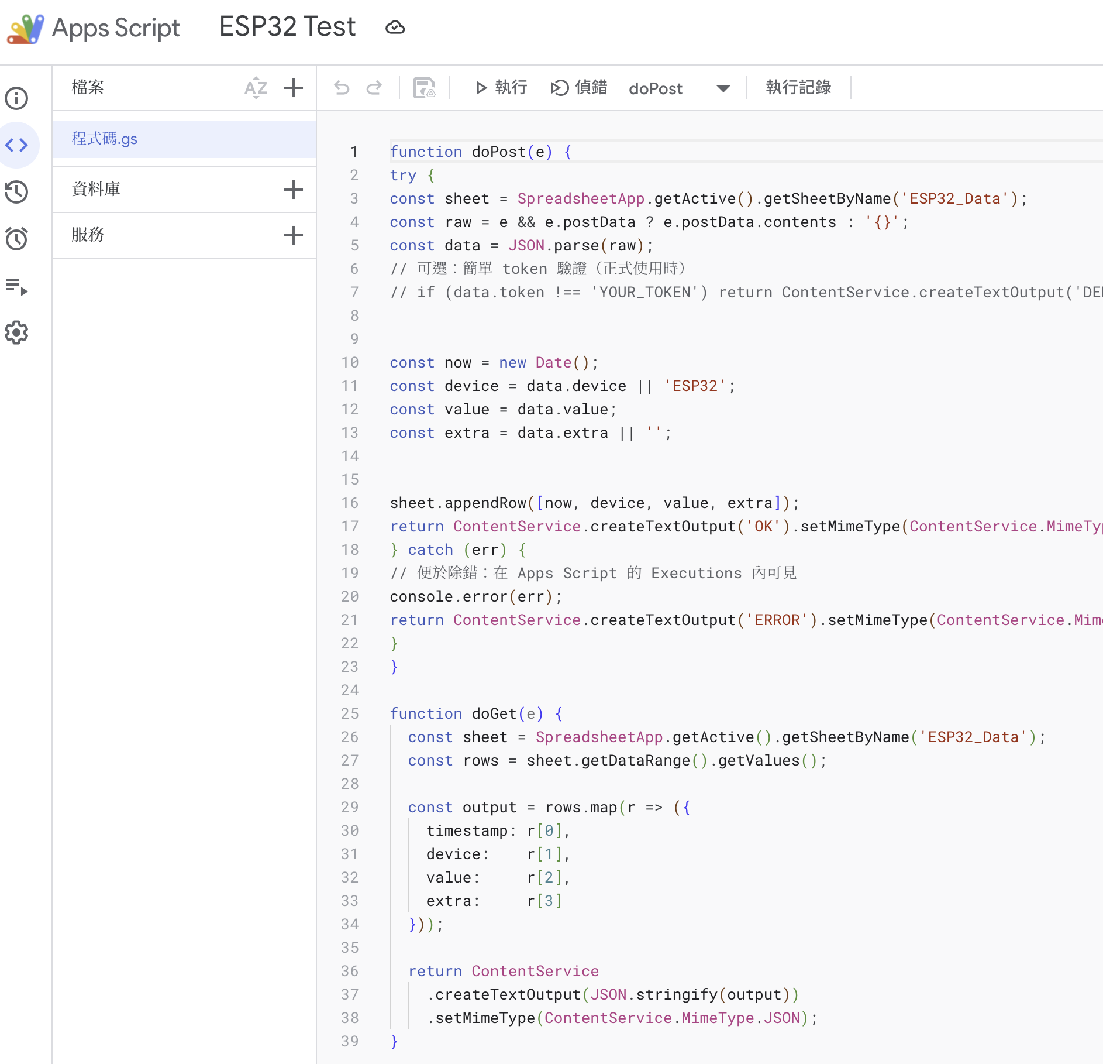This screenshot has width=1103, height=1064.
Task: Add a library with 資料庫 plus icon
Action: point(293,189)
